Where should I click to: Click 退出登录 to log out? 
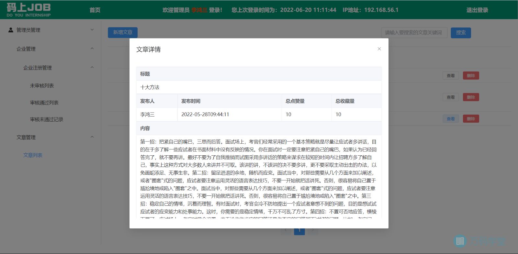(477, 10)
